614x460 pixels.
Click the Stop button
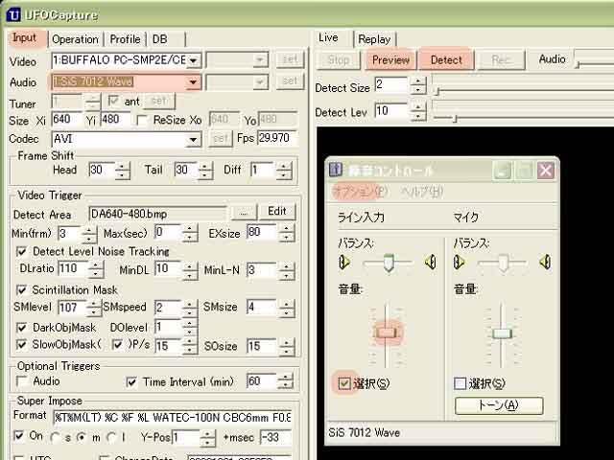tap(339, 60)
